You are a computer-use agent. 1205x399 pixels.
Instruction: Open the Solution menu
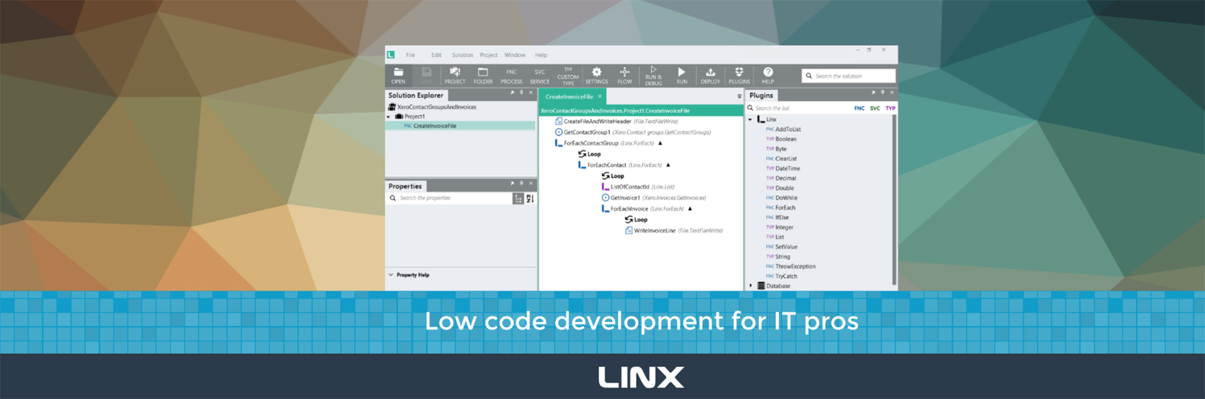pos(462,55)
